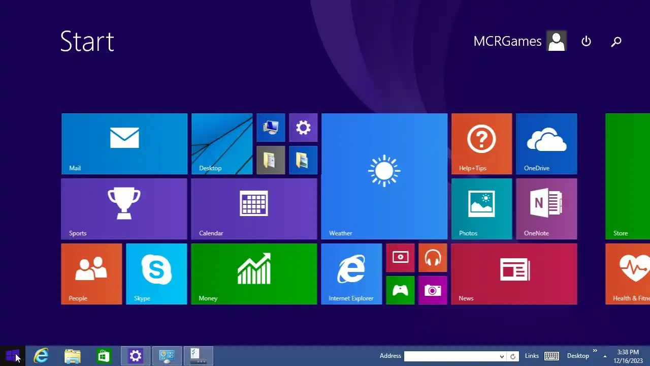
Task: Launch the OneNote tile
Action: pos(546,209)
